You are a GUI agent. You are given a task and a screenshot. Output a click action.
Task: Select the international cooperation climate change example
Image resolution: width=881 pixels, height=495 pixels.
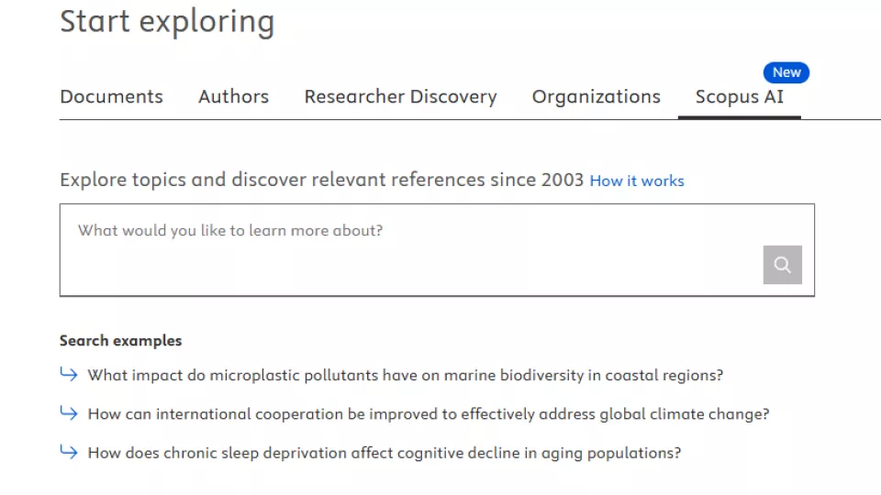[428, 414]
